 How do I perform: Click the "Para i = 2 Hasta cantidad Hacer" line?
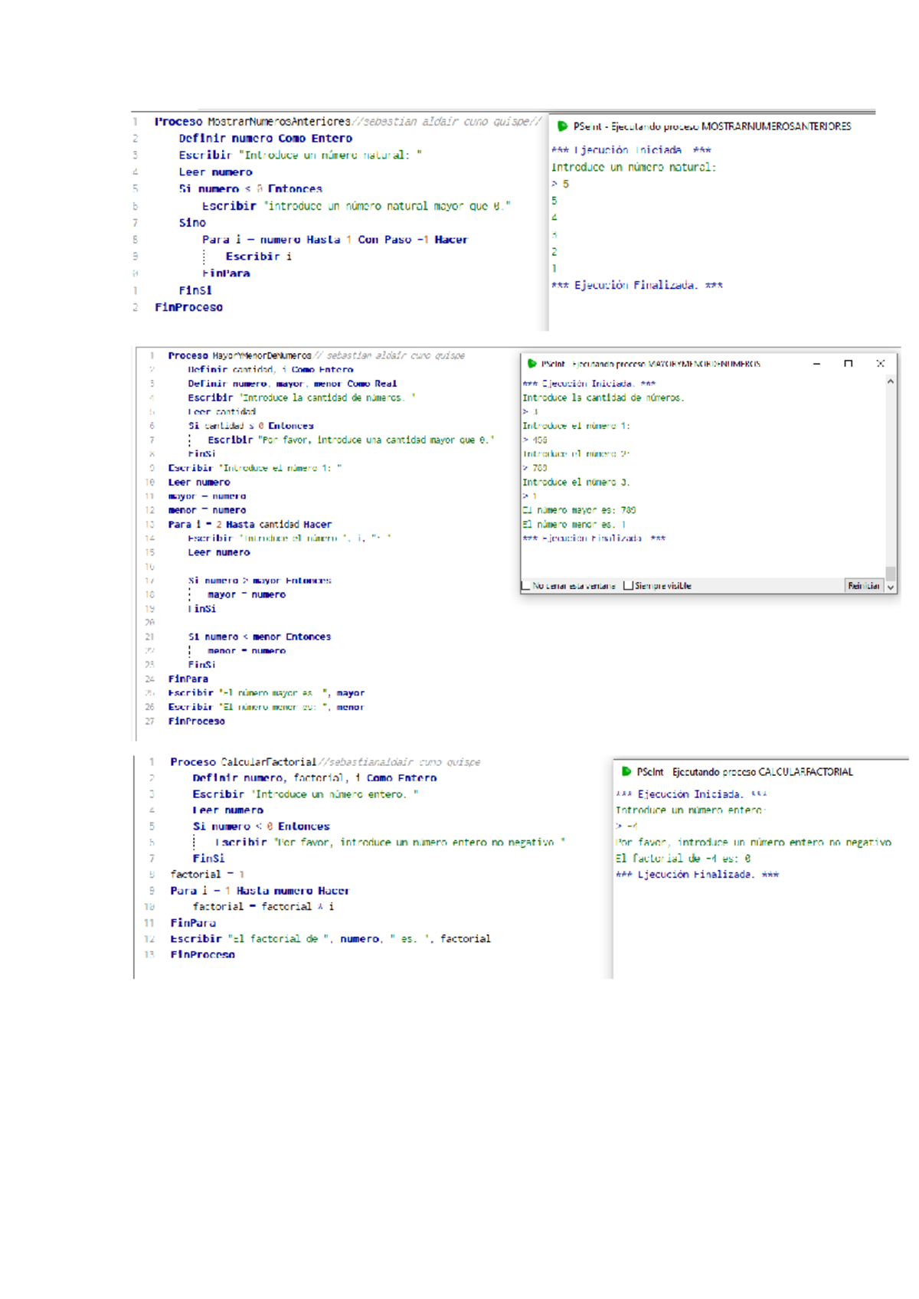coord(250,525)
